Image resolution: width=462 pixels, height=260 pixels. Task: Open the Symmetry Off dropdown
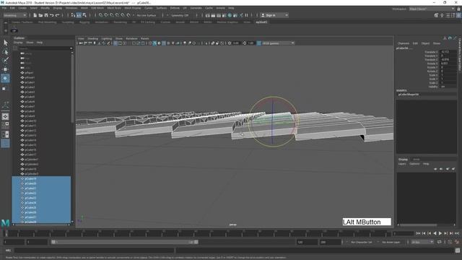(x=180, y=15)
